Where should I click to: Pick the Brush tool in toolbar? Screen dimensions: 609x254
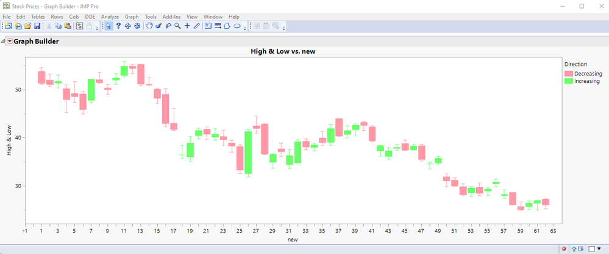[x=158, y=26]
